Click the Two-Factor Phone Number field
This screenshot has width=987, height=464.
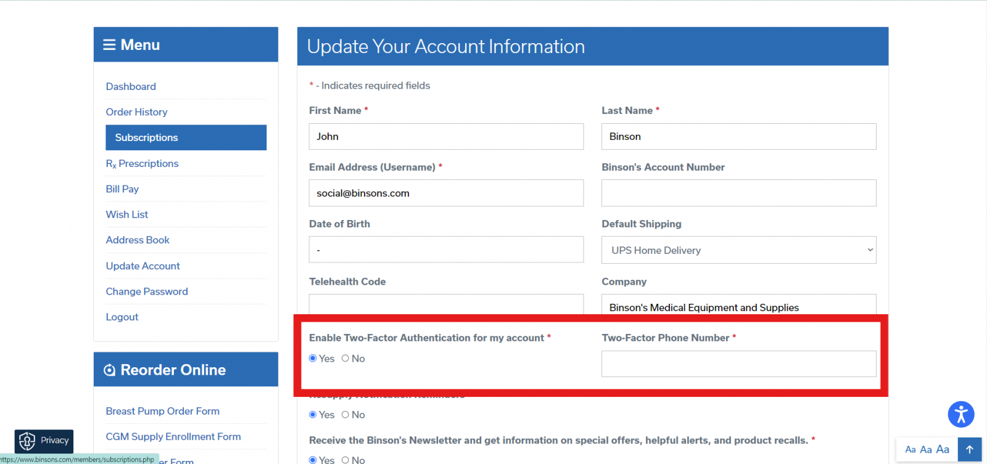pyautogui.click(x=739, y=364)
